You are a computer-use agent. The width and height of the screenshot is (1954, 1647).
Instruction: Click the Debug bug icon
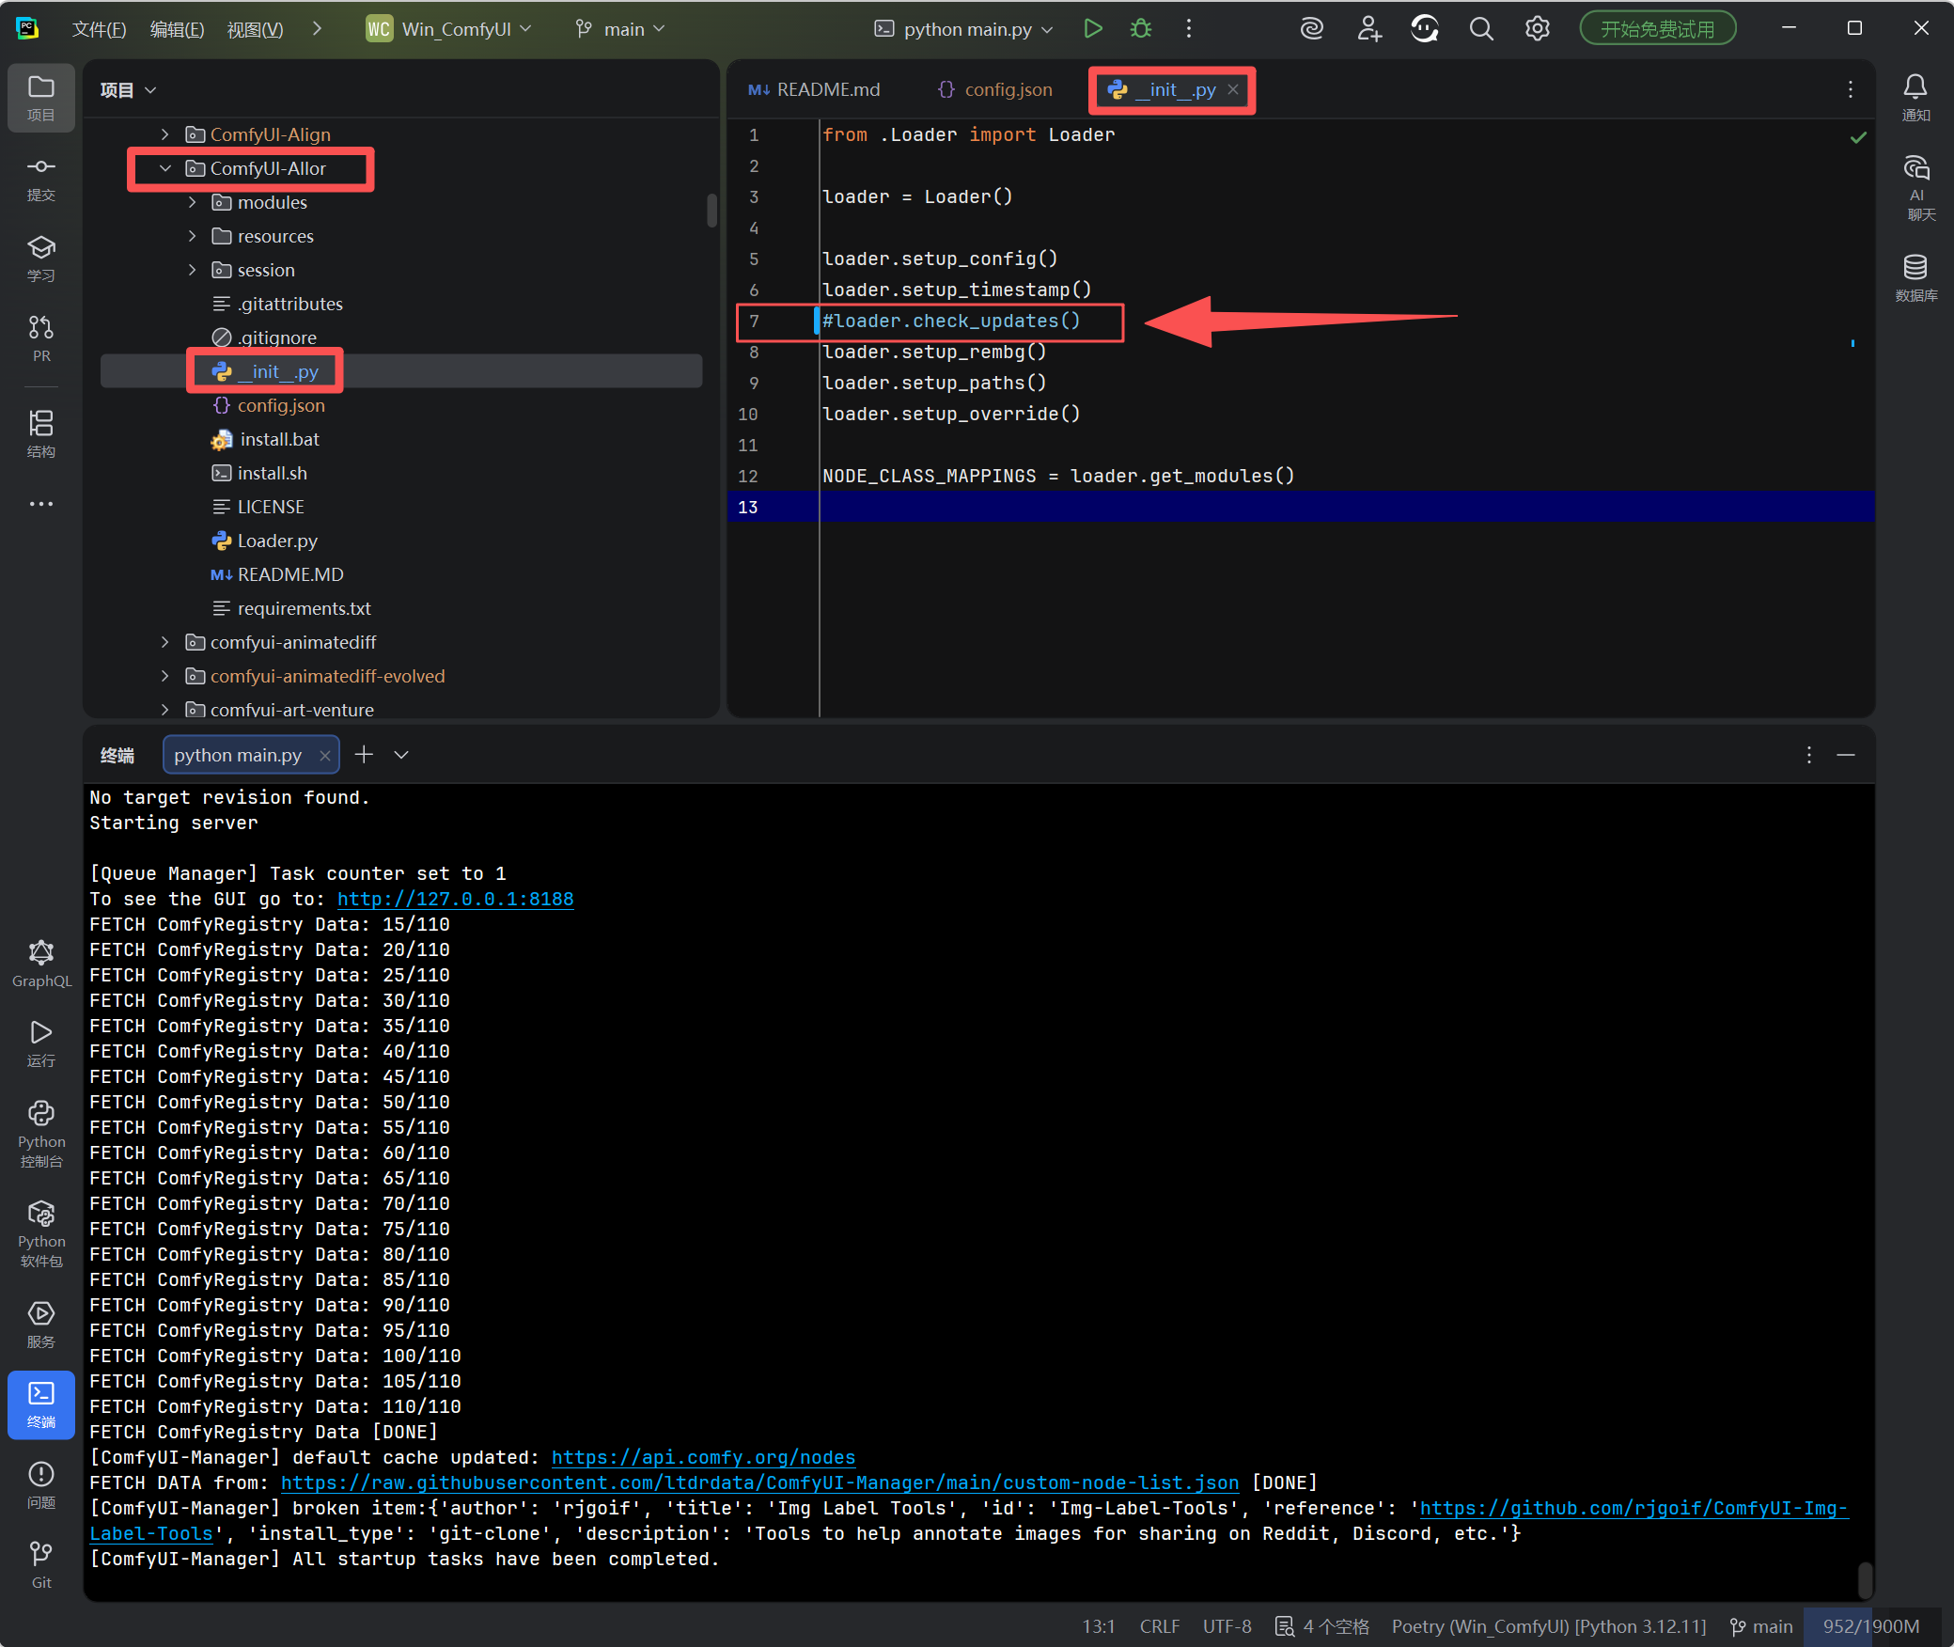[x=1140, y=29]
